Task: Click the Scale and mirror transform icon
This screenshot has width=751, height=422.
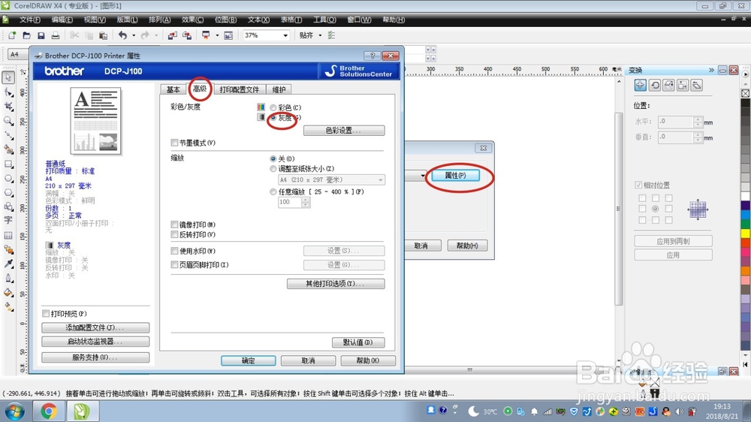Action: point(668,86)
